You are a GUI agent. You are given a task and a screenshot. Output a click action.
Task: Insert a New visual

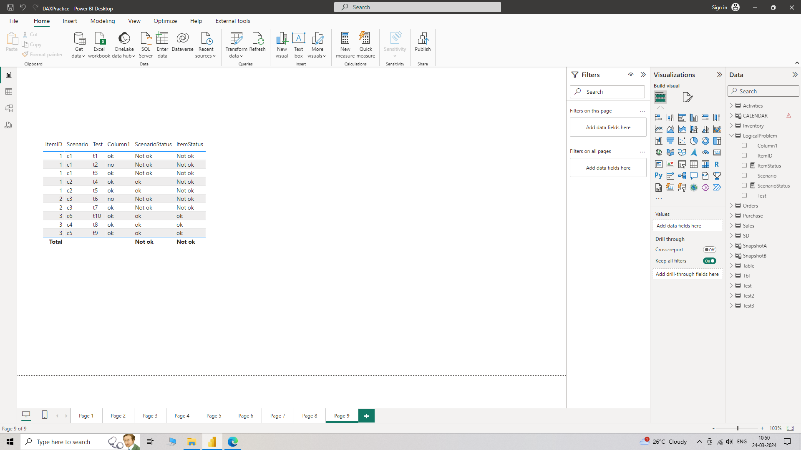282,45
